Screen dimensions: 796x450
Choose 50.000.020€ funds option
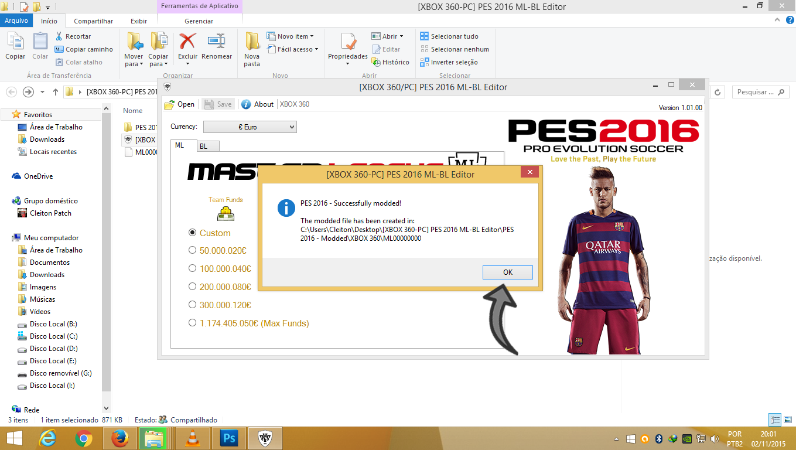pos(192,250)
